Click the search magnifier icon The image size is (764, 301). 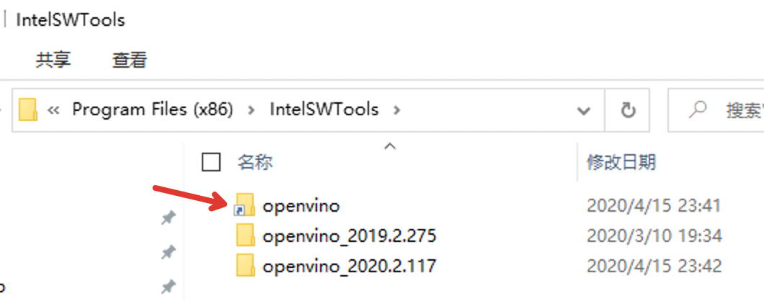(698, 109)
